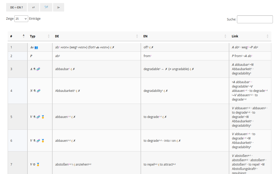Sort the table by Typ column
This screenshot has width=277, height=174.
(x=40, y=36)
